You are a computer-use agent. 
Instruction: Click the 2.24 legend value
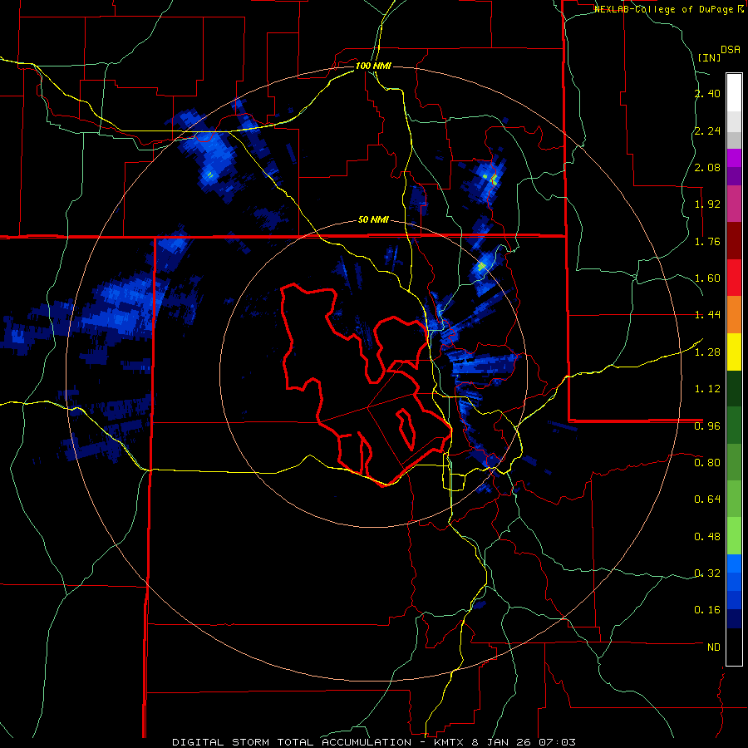tap(707, 130)
